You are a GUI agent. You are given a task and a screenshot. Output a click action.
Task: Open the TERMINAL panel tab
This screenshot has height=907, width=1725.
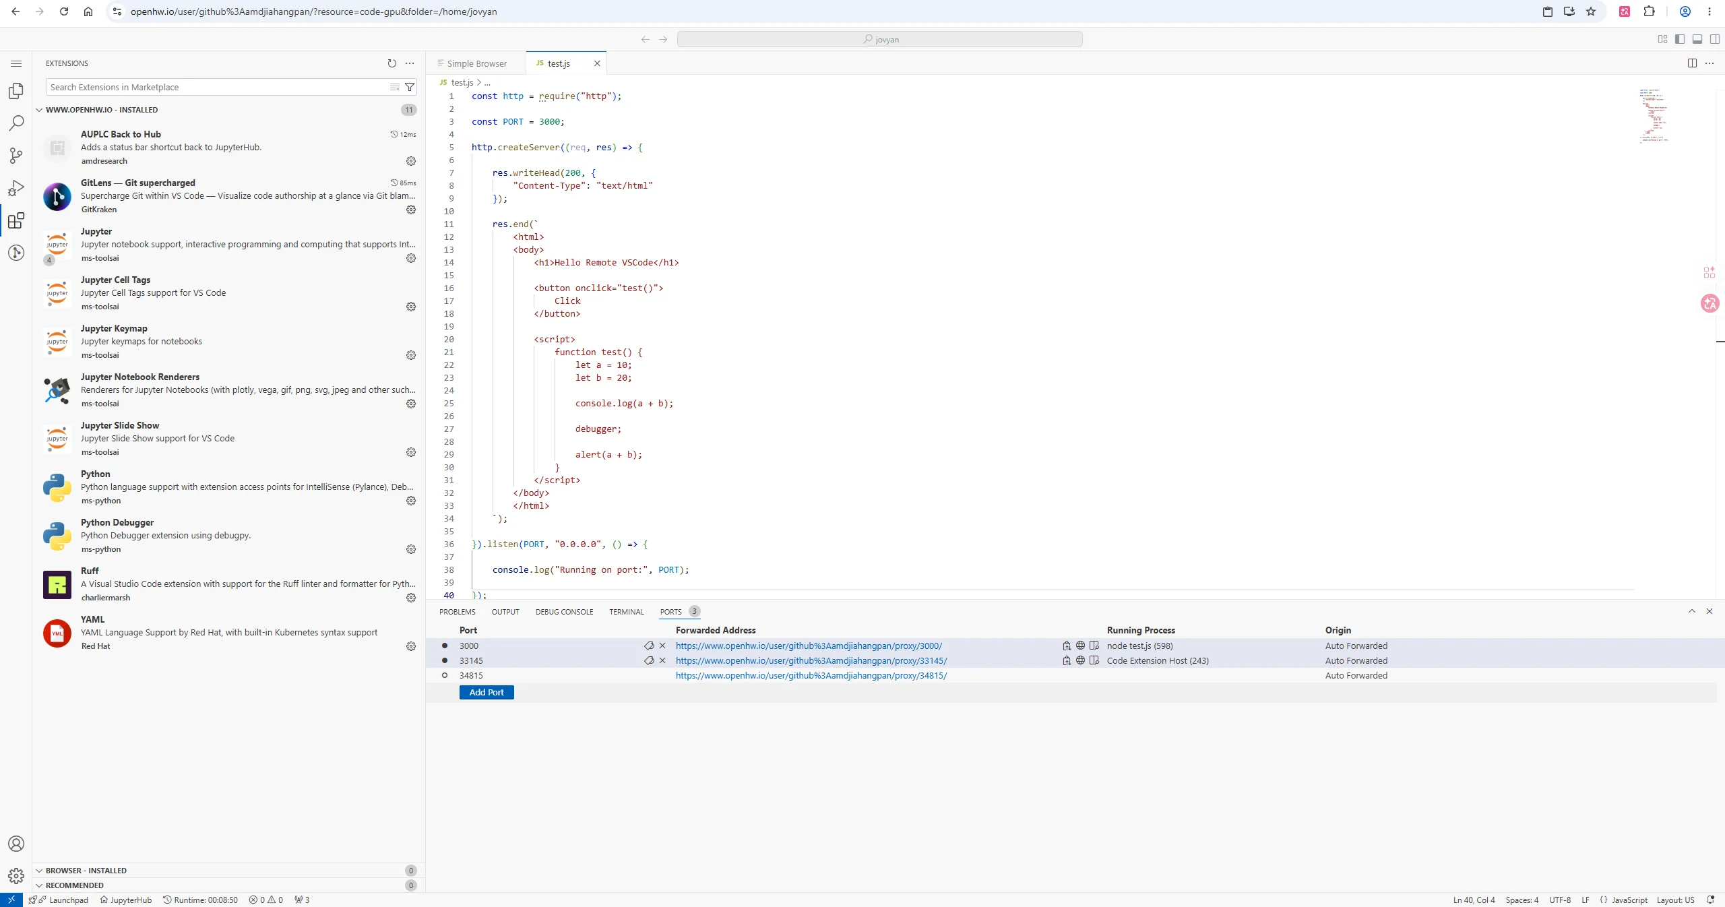pos(627,612)
